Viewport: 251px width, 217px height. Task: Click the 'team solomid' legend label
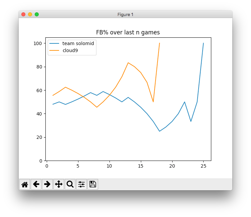click(78, 43)
